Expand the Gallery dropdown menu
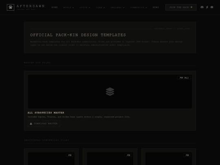 tap(118, 7)
